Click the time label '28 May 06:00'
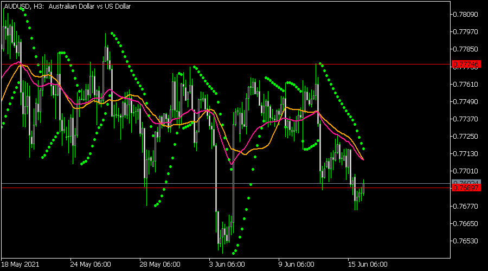Screen dimensions: 488x271 tap(160, 264)
